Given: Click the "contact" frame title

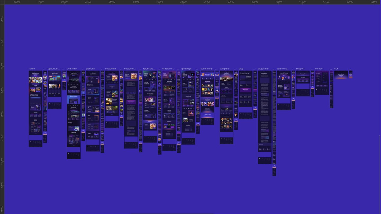Looking at the screenshot, I should (319, 69).
